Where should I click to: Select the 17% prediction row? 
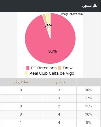point(50,98)
